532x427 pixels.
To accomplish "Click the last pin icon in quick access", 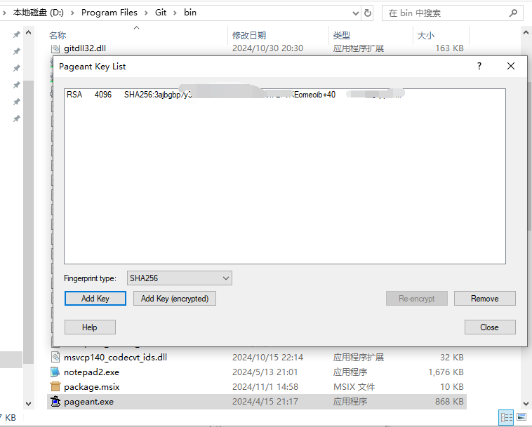I will pyautogui.click(x=16, y=118).
